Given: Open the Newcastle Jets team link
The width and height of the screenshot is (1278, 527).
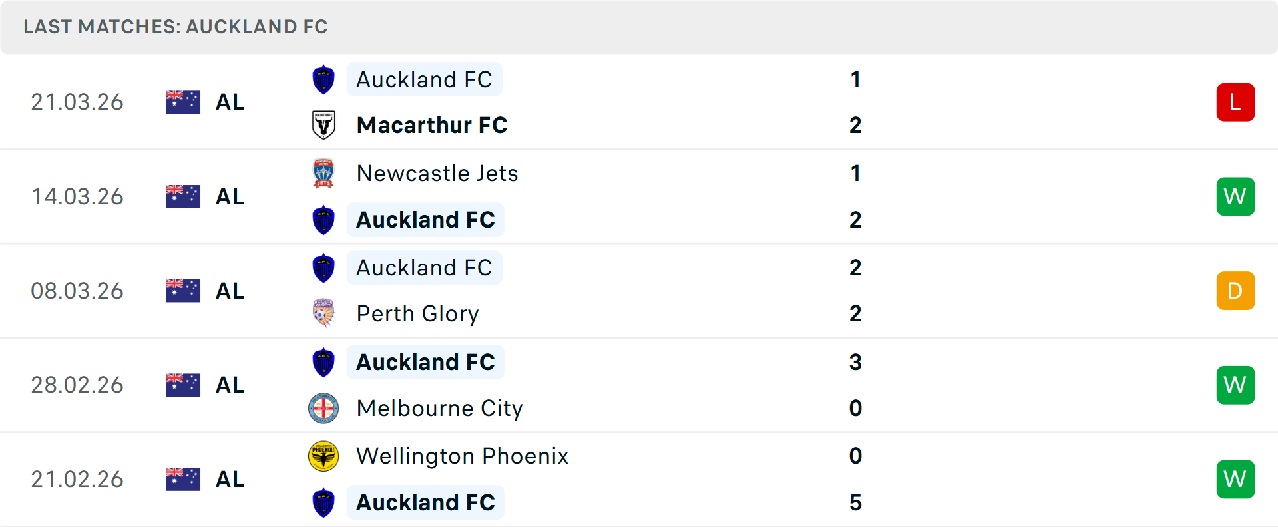Looking at the screenshot, I should (x=437, y=174).
